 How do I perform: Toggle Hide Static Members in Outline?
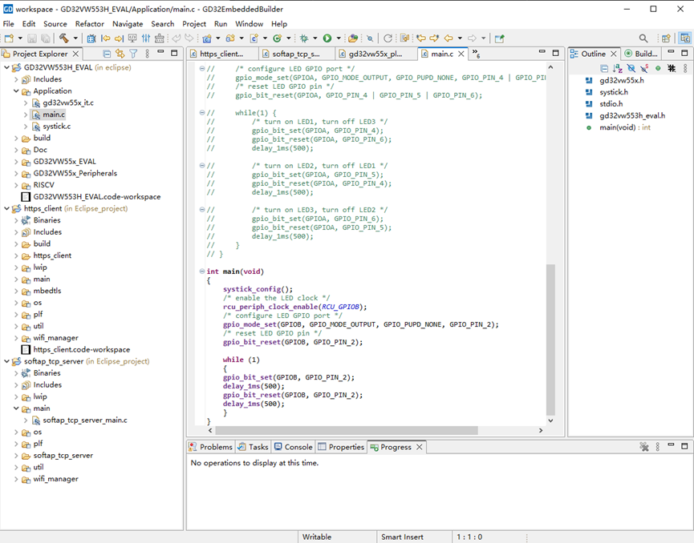pyautogui.click(x=644, y=69)
